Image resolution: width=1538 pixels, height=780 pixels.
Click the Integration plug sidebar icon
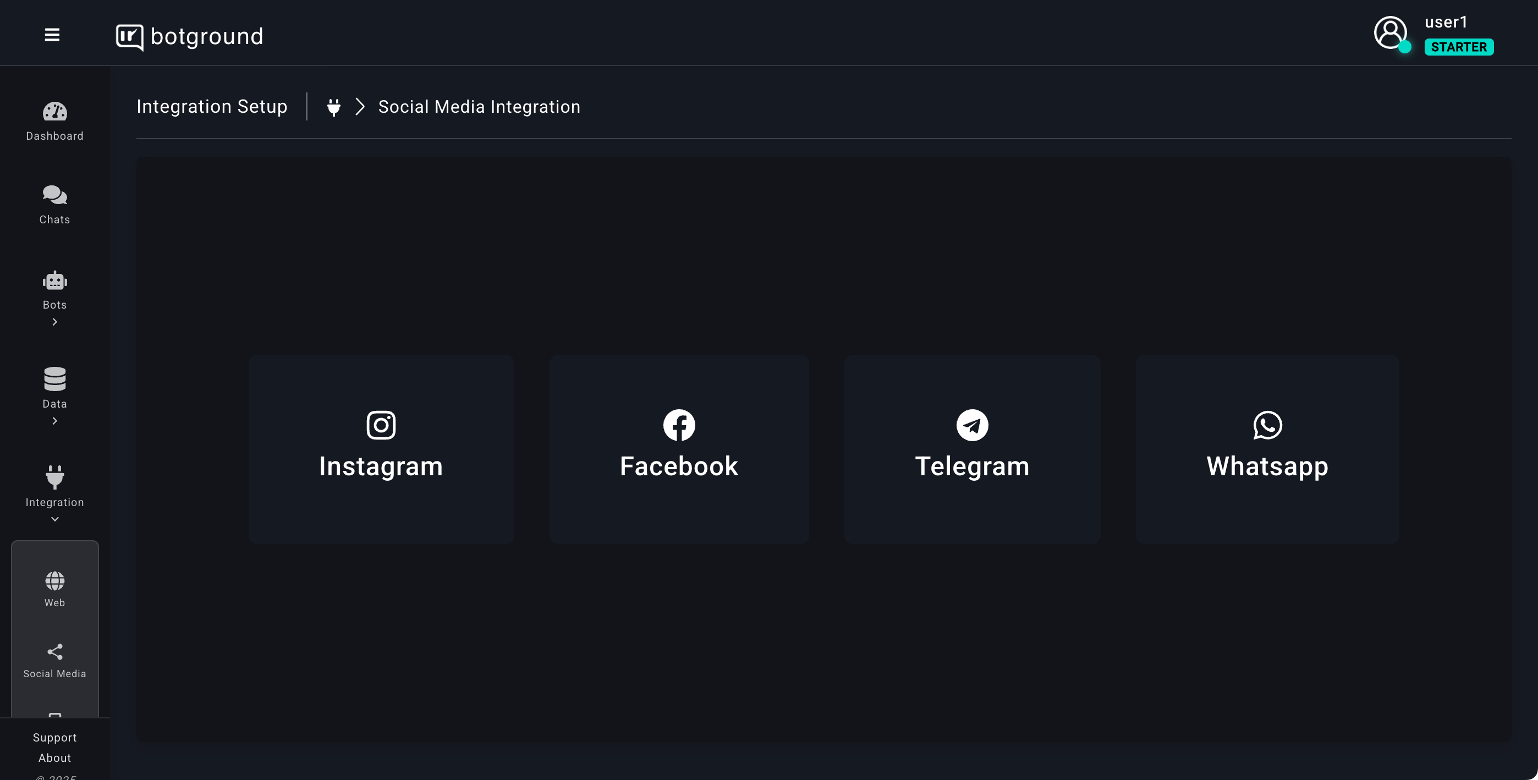click(x=54, y=477)
